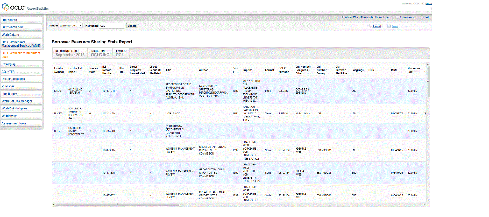Screen dimensions: 489x217
Task: Open the Comments link
Action: coord(407,17)
